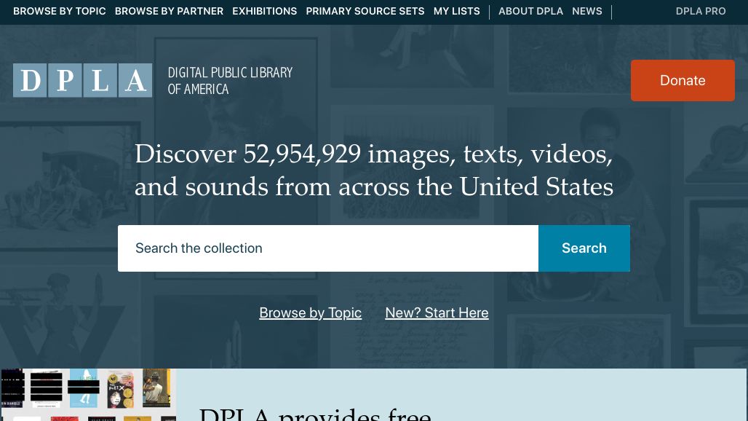Image resolution: width=748 pixels, height=421 pixels.
Task: Go to Exhibitions page
Action: tap(264, 11)
